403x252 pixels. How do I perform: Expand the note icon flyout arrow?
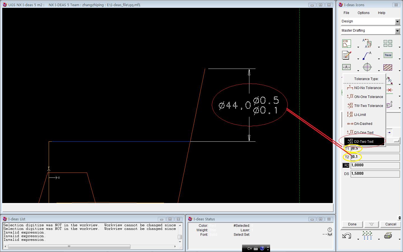358,59
